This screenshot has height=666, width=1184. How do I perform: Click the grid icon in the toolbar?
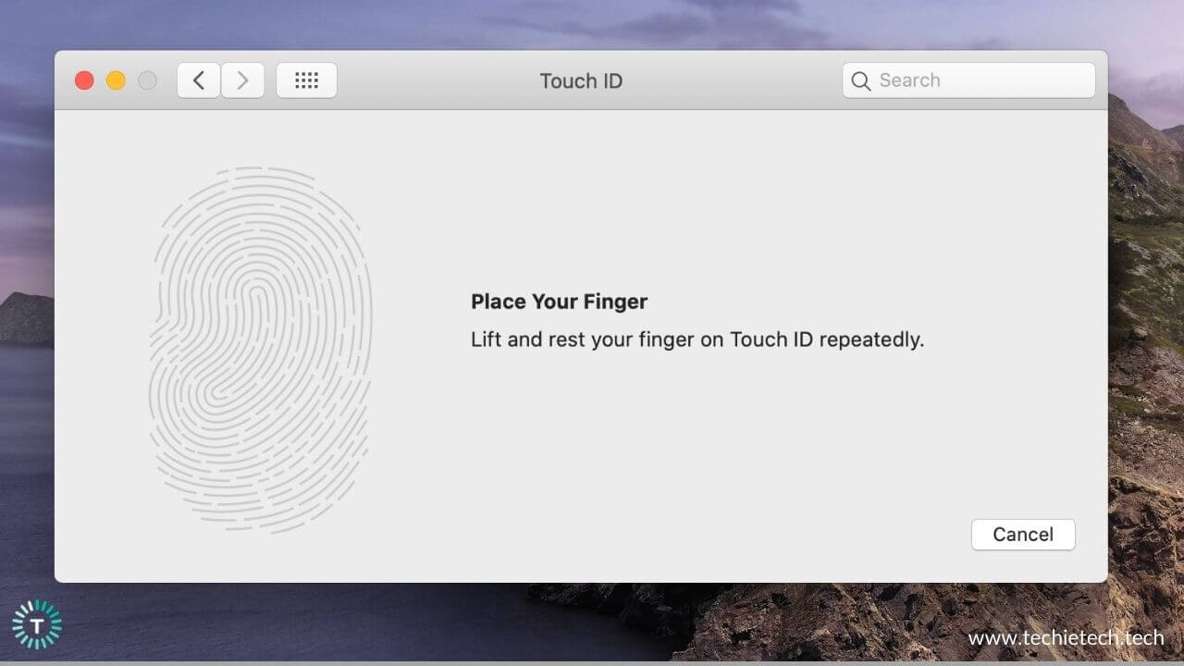coord(306,80)
